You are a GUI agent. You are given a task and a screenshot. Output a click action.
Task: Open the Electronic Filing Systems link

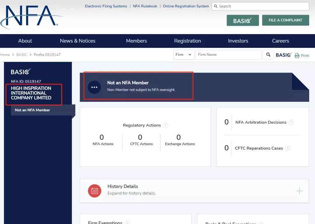click(106, 6)
